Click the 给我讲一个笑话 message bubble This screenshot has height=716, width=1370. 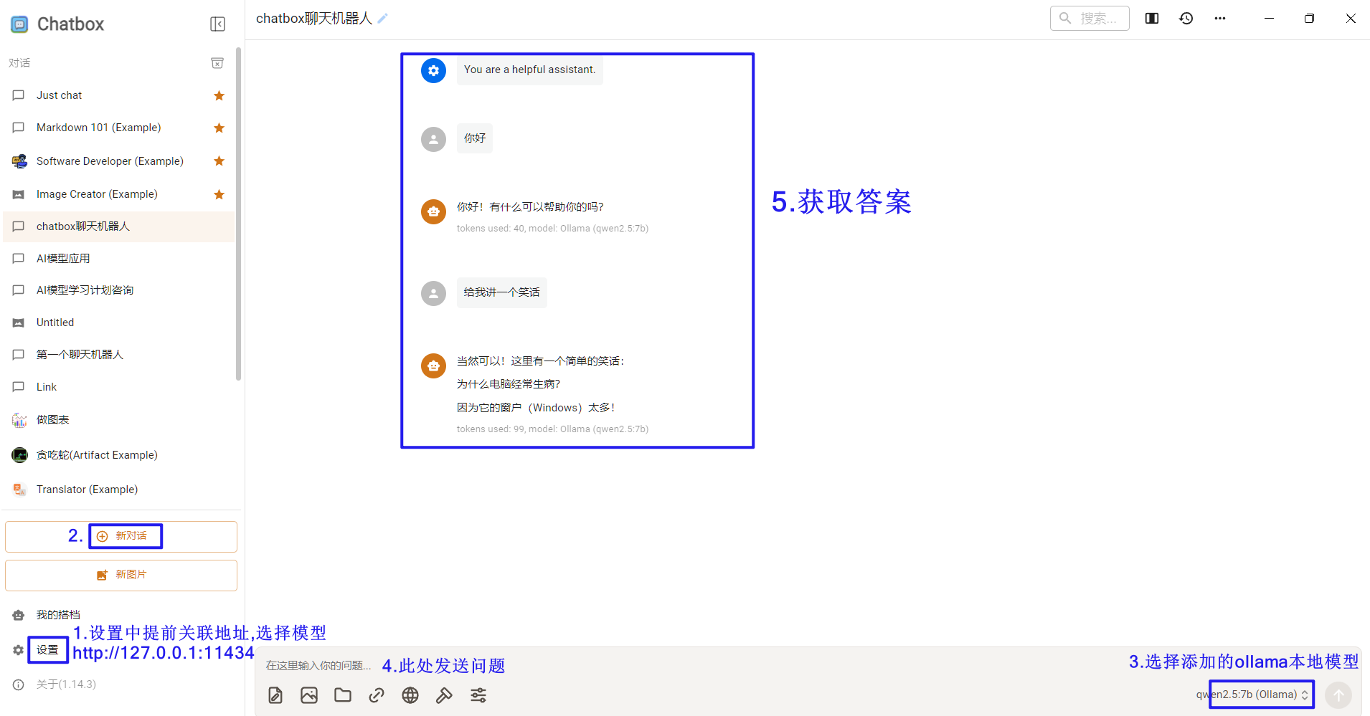502,292
